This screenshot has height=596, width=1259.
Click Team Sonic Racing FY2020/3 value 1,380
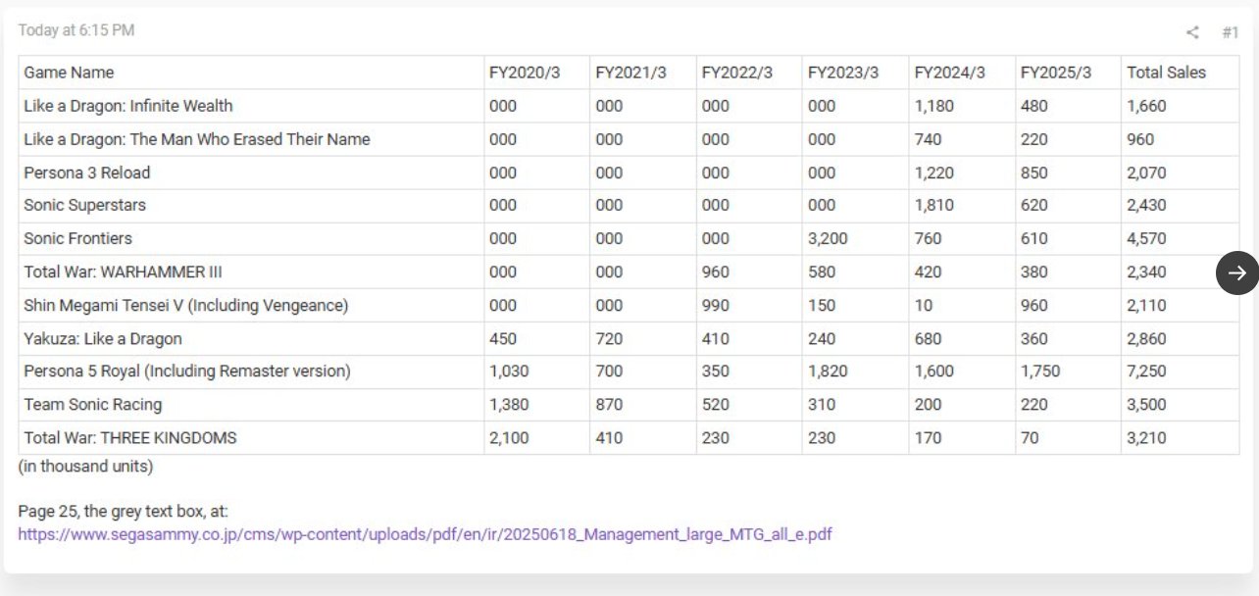pyautogui.click(x=509, y=404)
